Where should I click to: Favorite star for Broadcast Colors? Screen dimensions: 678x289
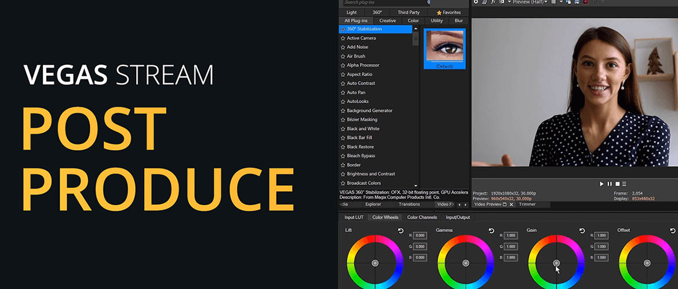coord(343,183)
